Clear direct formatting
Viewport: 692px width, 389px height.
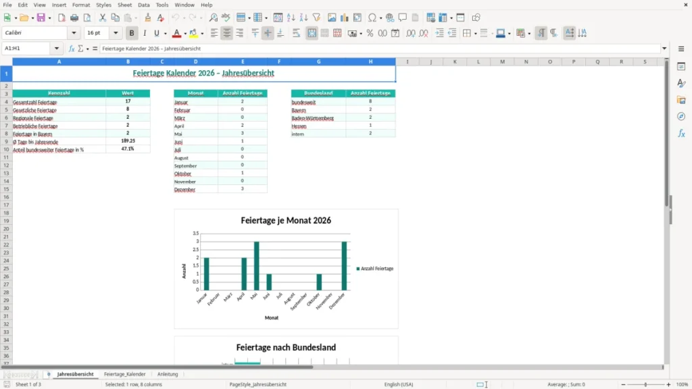pyautogui.click(x=161, y=18)
